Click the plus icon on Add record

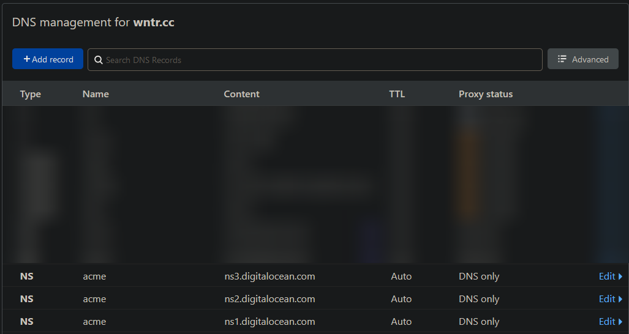27,59
